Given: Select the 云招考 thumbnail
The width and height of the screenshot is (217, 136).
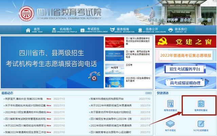Looking at the screenshot, I should [x=115, y=69].
